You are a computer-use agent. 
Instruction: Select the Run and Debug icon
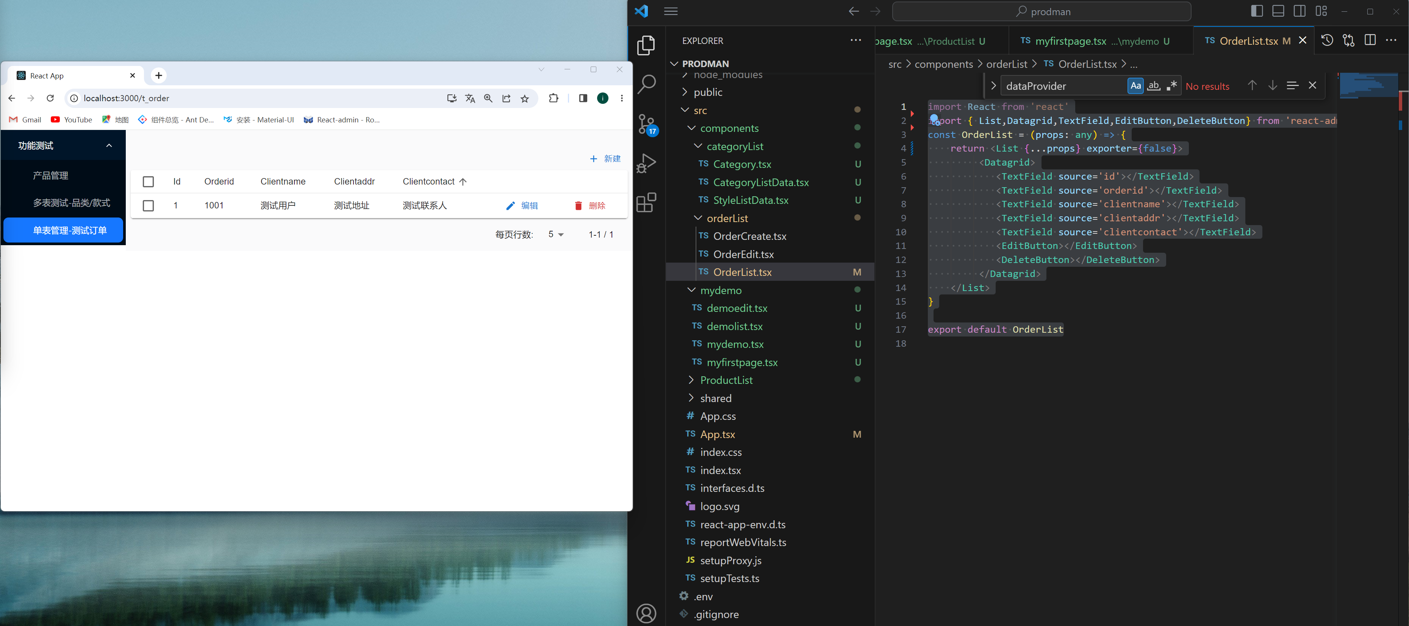click(x=646, y=163)
